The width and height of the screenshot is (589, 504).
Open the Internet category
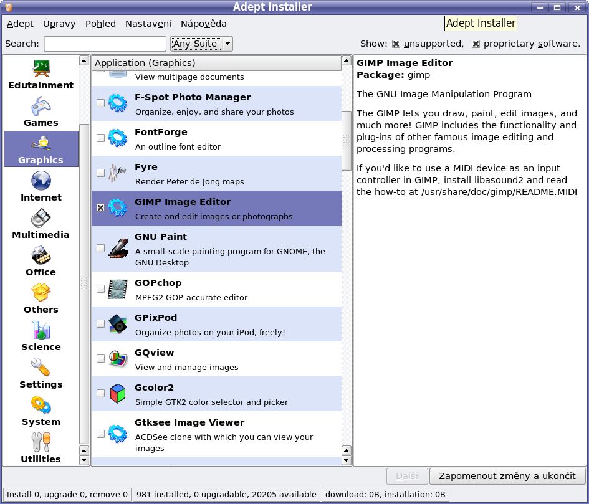tap(41, 187)
